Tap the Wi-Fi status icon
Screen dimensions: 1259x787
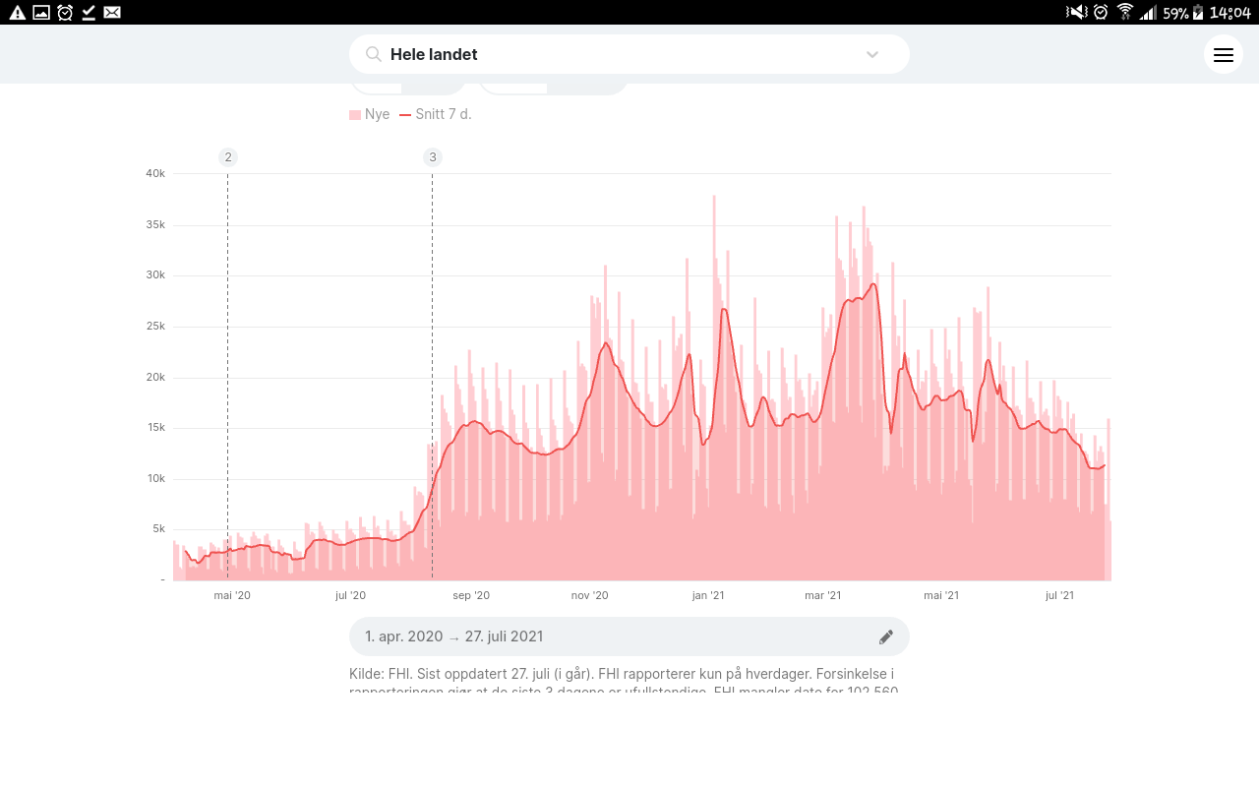1125,12
